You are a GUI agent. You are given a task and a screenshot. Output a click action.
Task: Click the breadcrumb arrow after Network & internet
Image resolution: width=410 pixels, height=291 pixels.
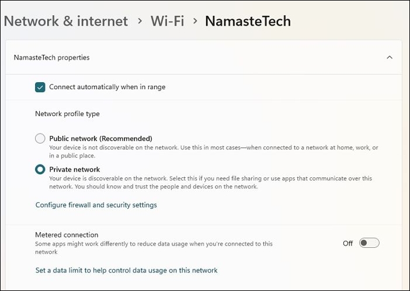coord(140,21)
